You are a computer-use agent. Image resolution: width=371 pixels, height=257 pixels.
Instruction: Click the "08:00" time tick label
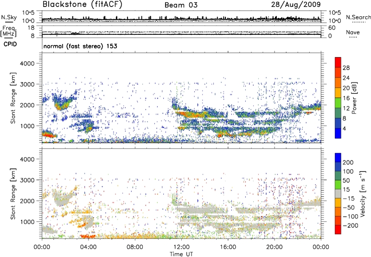(x=134, y=247)
